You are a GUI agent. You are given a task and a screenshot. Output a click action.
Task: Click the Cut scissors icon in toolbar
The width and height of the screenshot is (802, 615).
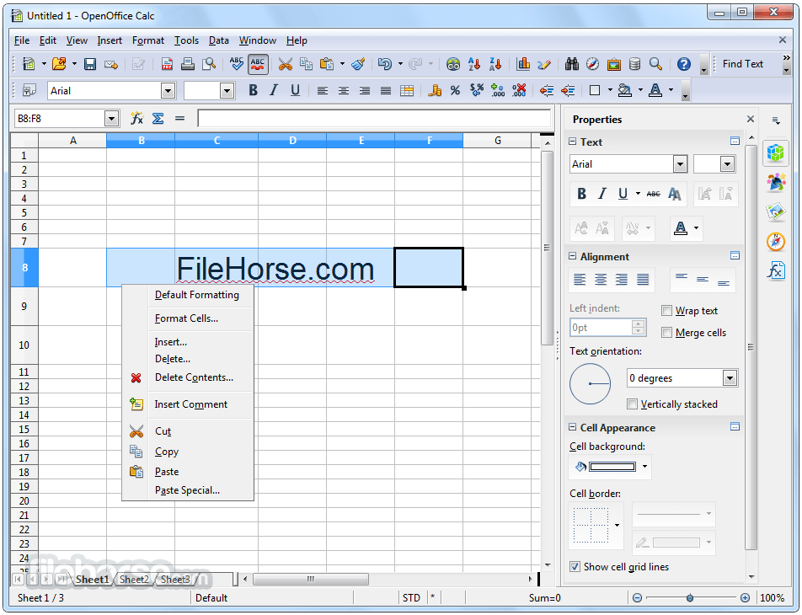tap(285, 64)
